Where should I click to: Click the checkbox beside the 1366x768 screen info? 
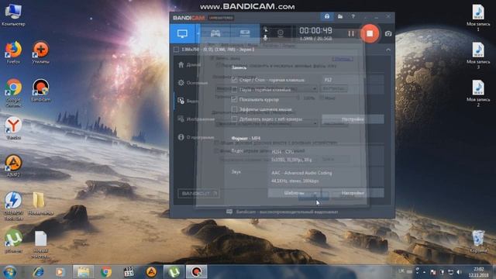pos(176,50)
